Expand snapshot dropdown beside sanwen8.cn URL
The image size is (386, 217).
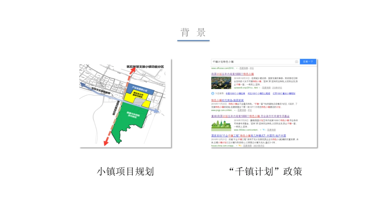coord(259,88)
